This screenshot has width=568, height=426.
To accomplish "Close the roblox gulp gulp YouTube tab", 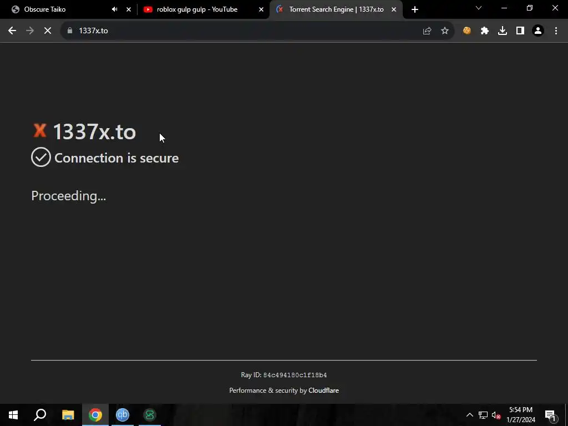I will tap(261, 9).
